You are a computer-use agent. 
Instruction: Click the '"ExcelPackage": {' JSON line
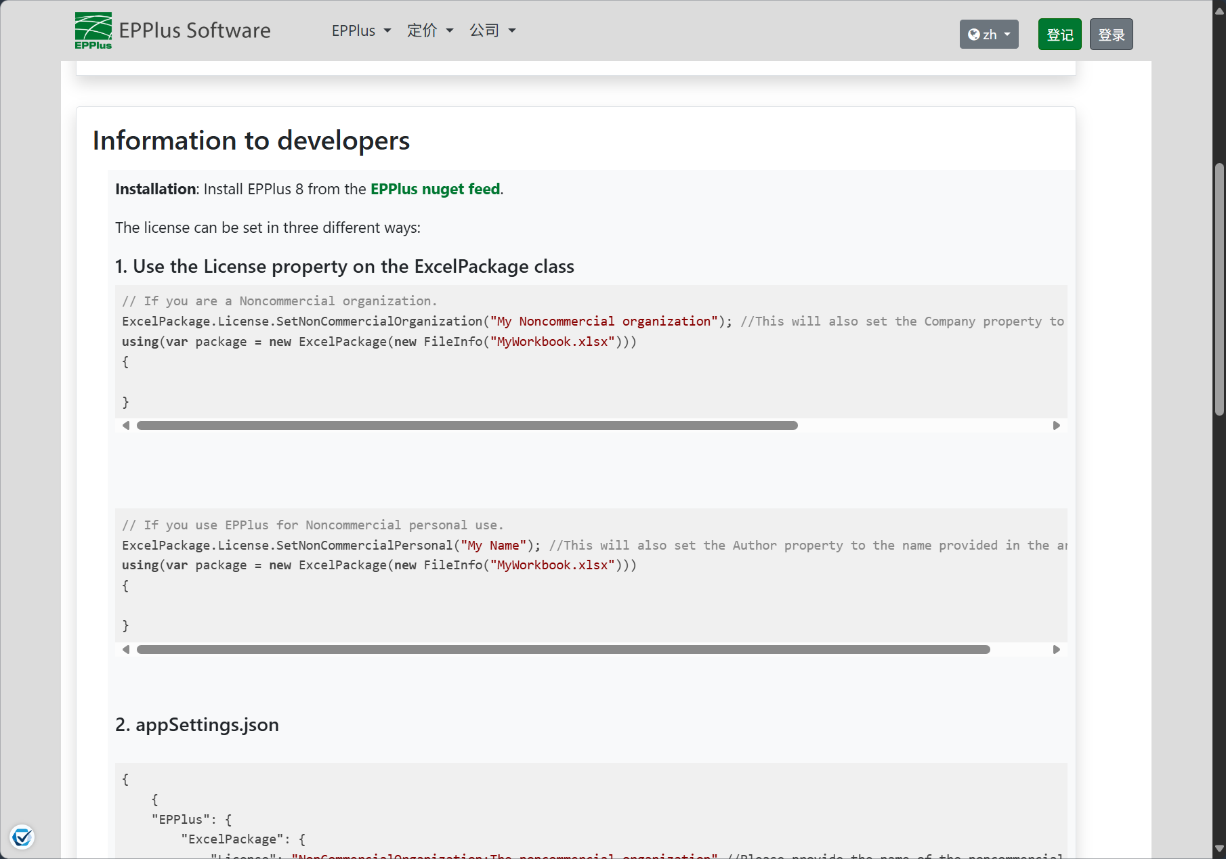[x=243, y=839]
